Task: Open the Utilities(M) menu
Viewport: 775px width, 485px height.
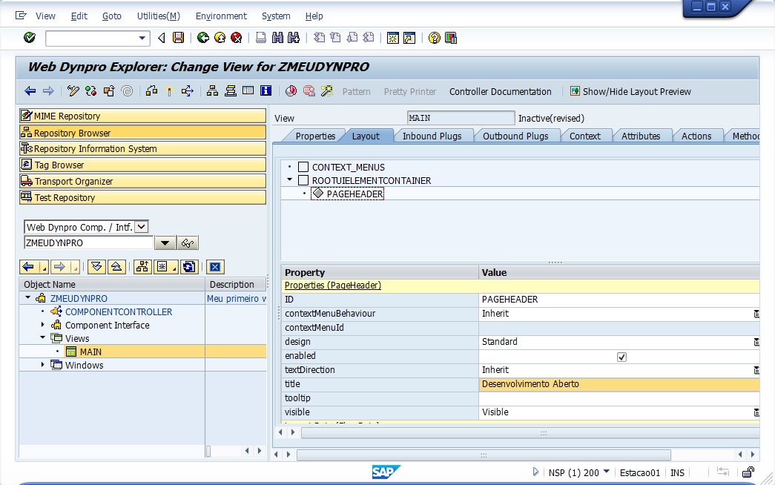Action: 158,16
